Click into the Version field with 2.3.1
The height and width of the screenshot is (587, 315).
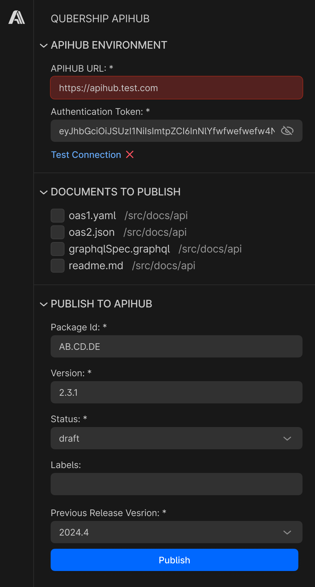click(177, 392)
